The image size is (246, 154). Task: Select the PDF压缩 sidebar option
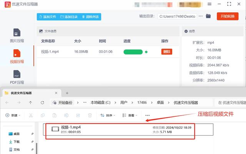tap(17, 77)
